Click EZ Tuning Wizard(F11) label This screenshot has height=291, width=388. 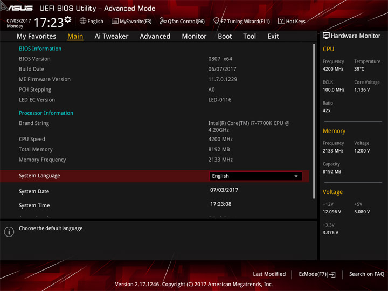pyautogui.click(x=245, y=22)
